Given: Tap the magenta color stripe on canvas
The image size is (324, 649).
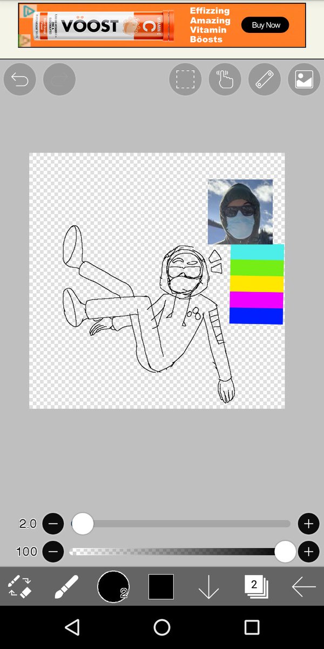Looking at the screenshot, I should pos(256,300).
